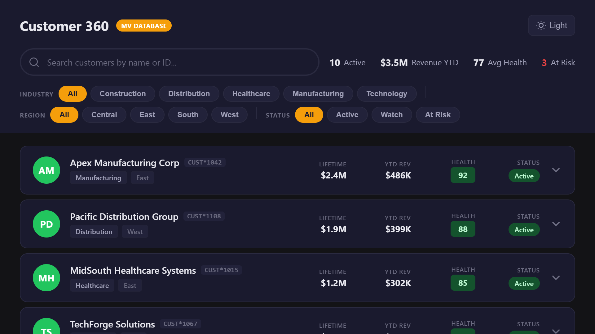Click the AM avatar for Apex Manufacturing

46,170
